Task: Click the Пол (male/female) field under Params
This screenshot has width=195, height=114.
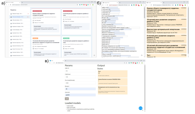Action: tap(77, 83)
